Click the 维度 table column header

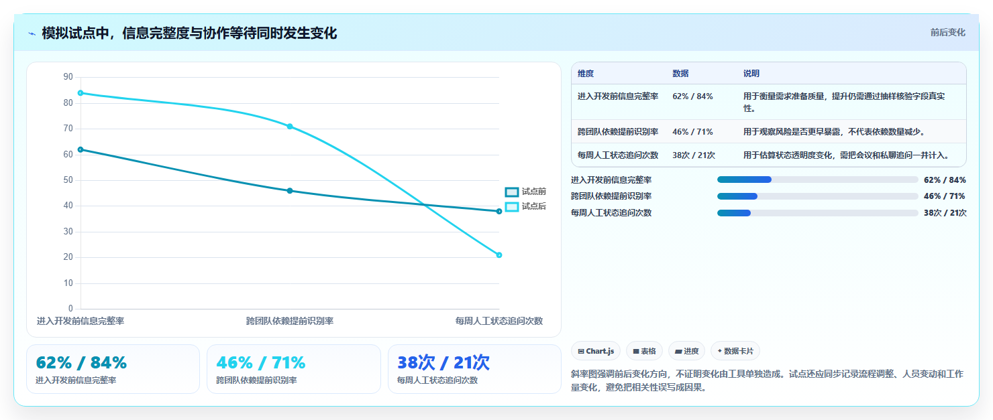(x=586, y=74)
